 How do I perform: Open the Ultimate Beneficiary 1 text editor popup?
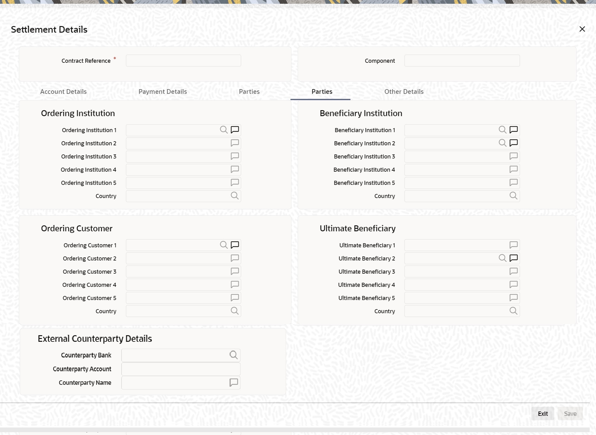[x=514, y=245]
